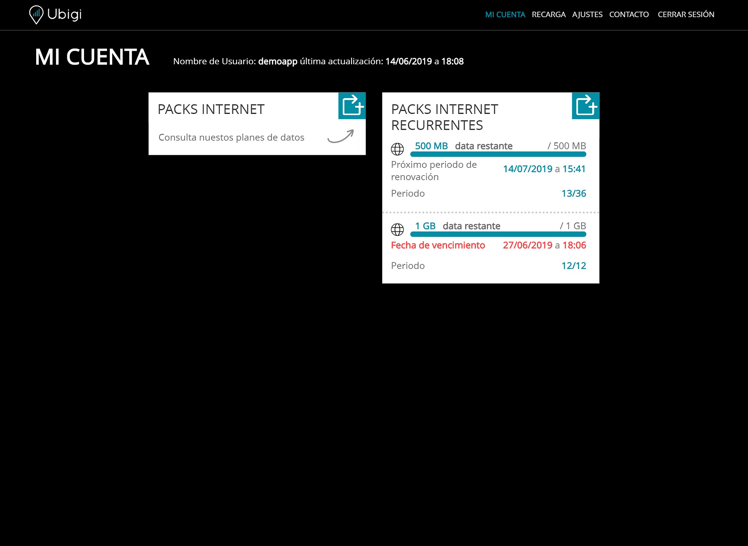748x546 pixels.
Task: Click renewal date 14/07/2019 a 15:41
Action: (x=544, y=169)
